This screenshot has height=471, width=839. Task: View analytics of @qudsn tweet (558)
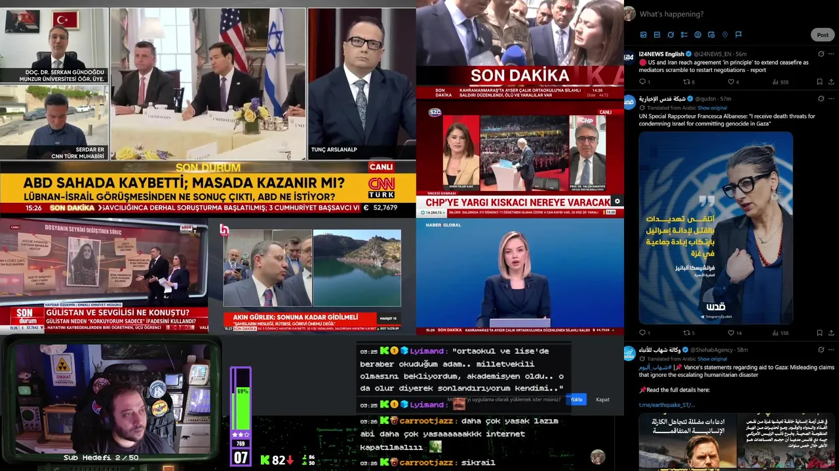(779, 333)
